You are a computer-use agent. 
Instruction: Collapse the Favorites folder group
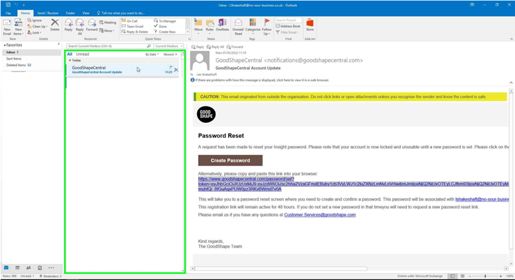coord(4,45)
